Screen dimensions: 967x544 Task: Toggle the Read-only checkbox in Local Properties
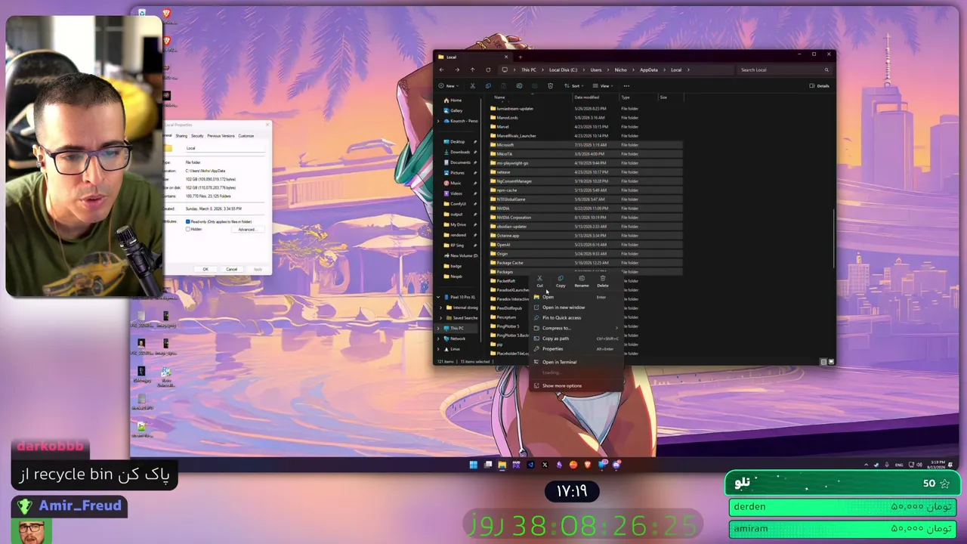pos(187,221)
